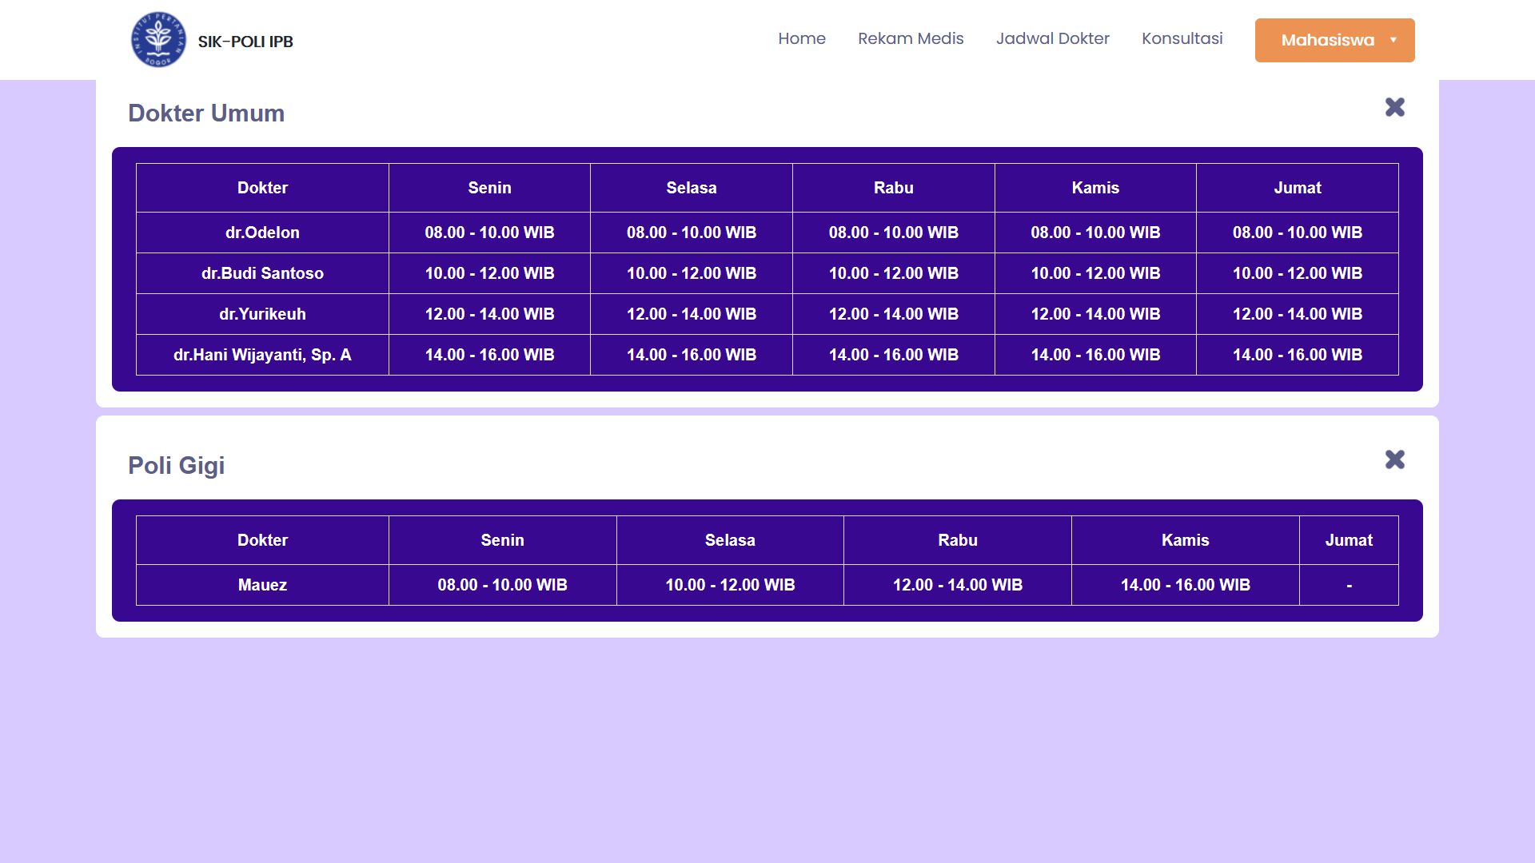Close the Dokter Umum schedule card
Viewport: 1535px width, 863px height.
coord(1394,107)
